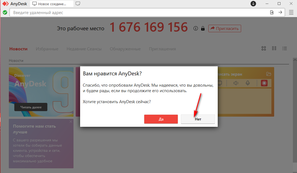Click 'Читать далее' on Discover card
297x173 pixels.
tap(31, 107)
